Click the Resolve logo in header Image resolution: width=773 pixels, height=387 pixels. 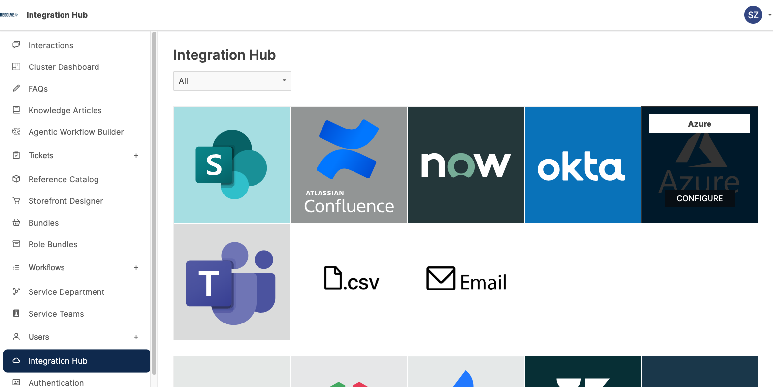pos(9,15)
